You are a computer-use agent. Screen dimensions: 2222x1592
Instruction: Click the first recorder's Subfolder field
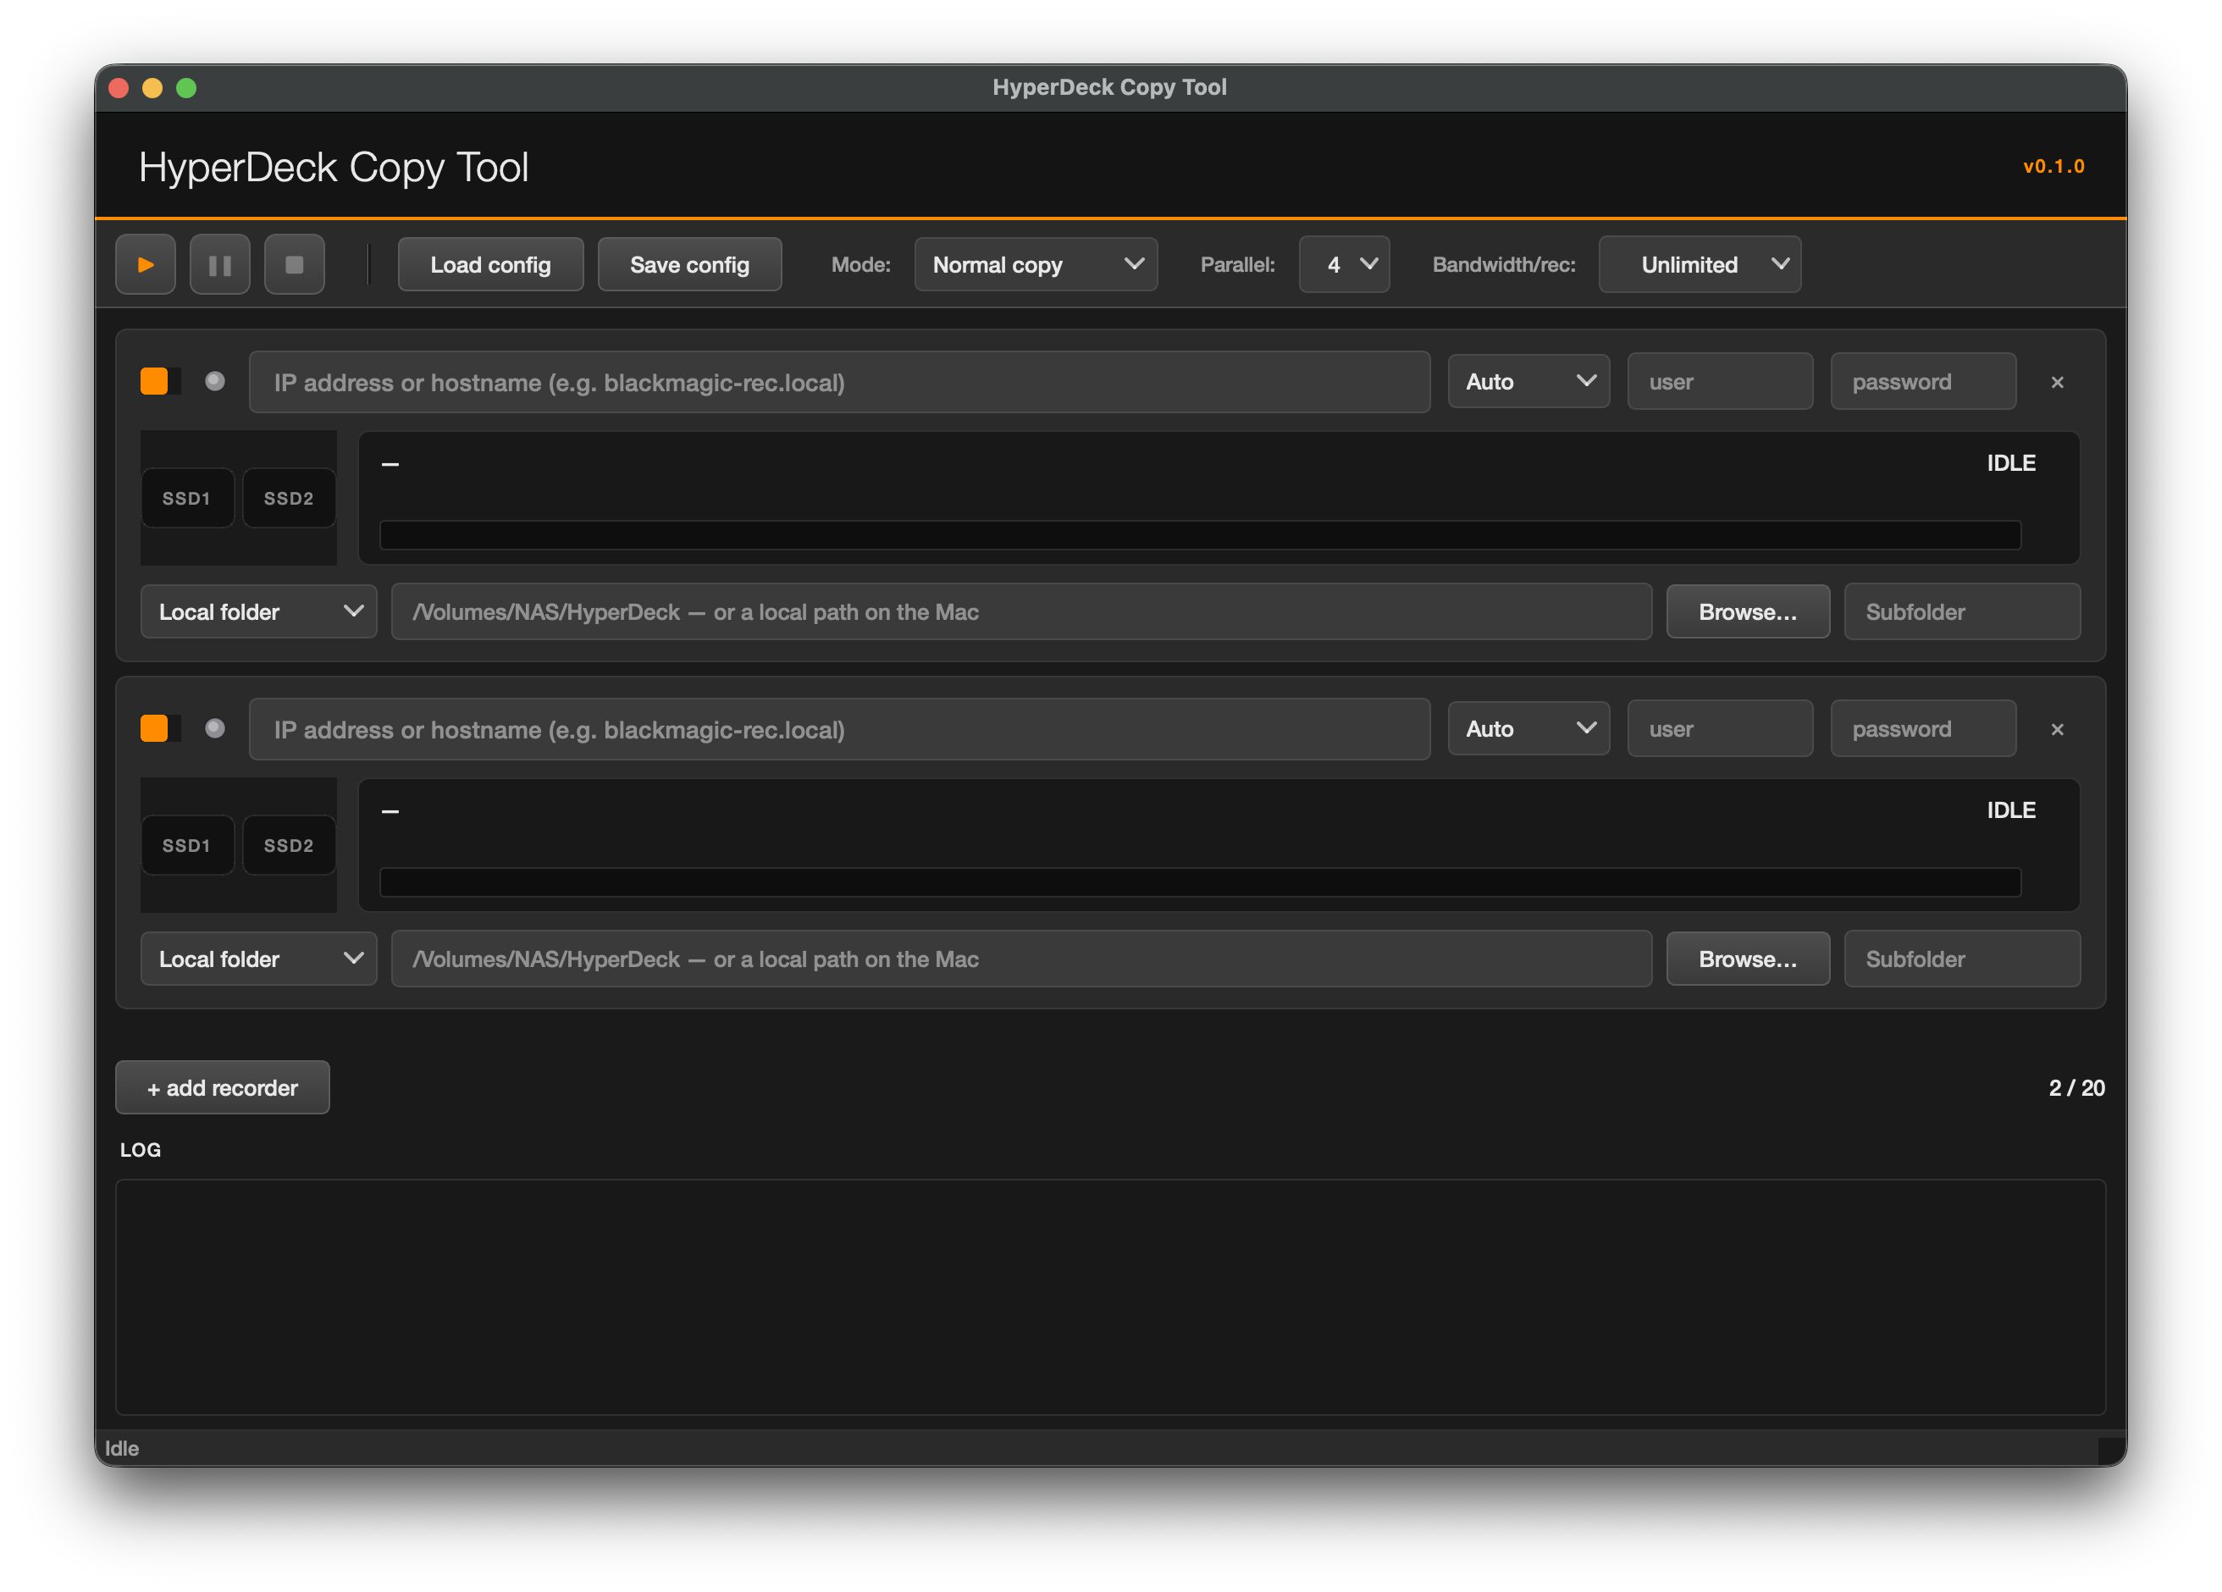point(1962,611)
